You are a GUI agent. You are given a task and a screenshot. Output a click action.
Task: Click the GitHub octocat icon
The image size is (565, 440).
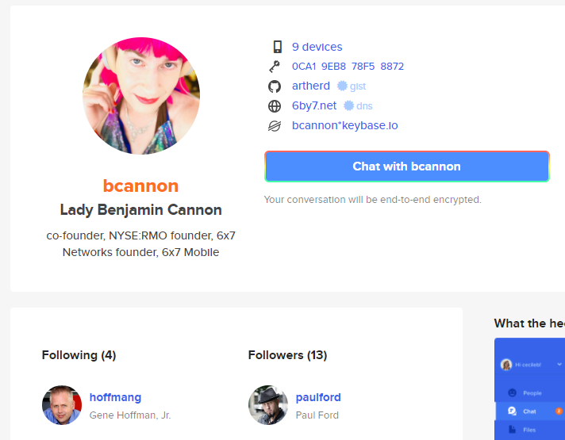pos(275,86)
